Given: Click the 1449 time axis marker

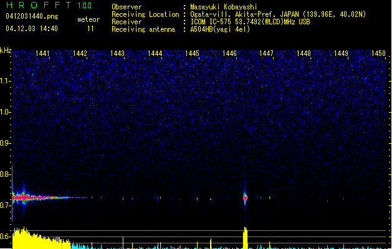Looking at the screenshot, I should coord(342,54).
